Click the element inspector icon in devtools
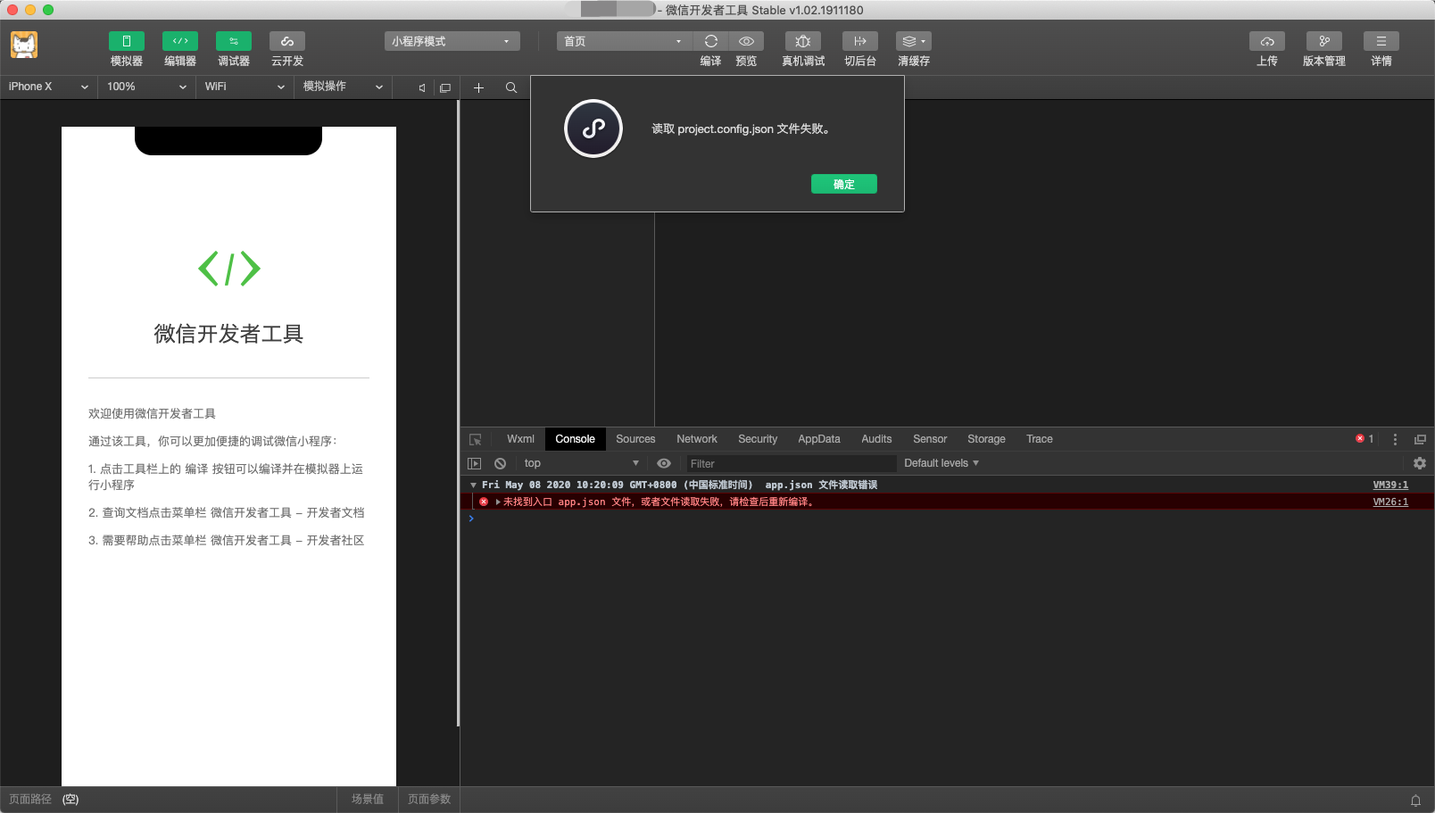The width and height of the screenshot is (1435, 813). (476, 439)
